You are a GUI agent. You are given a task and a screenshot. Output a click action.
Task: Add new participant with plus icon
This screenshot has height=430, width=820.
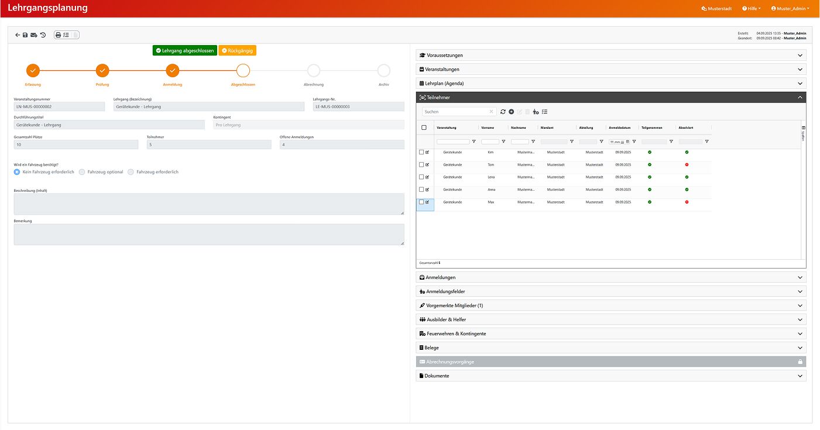point(511,112)
